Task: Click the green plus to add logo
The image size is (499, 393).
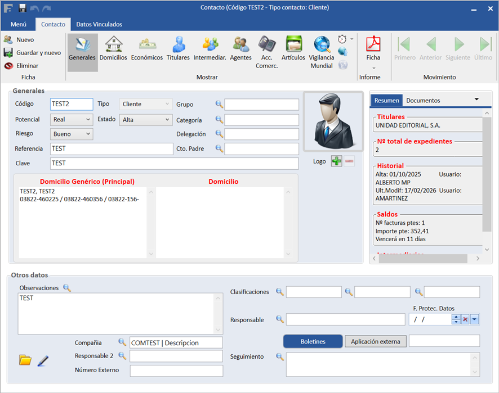Action: point(336,161)
